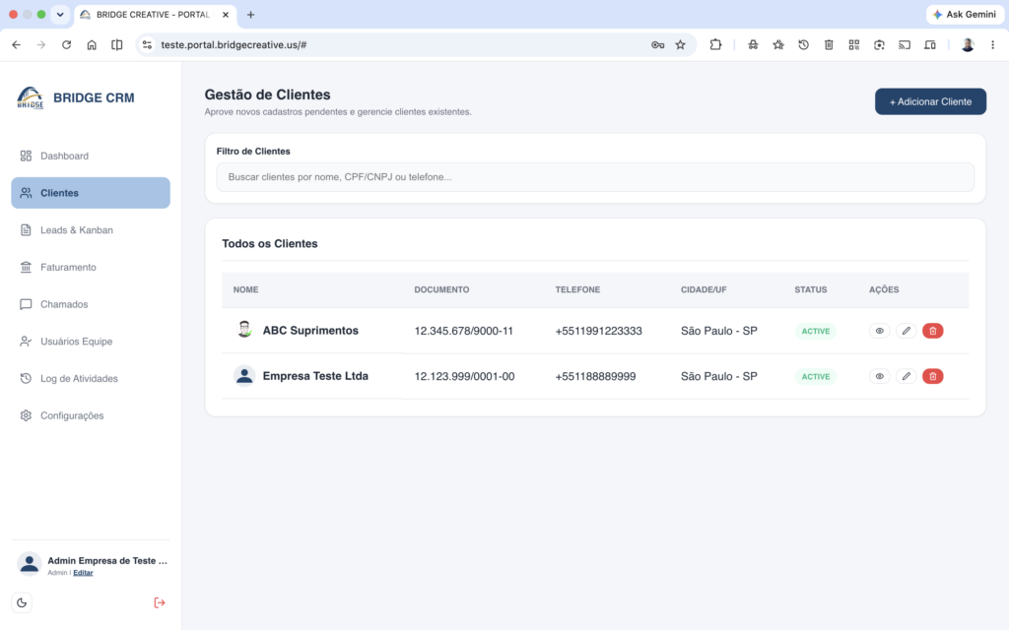1009x630 pixels.
Task: Close the BRIDGE CREATIVE tab
Action: [x=226, y=14]
